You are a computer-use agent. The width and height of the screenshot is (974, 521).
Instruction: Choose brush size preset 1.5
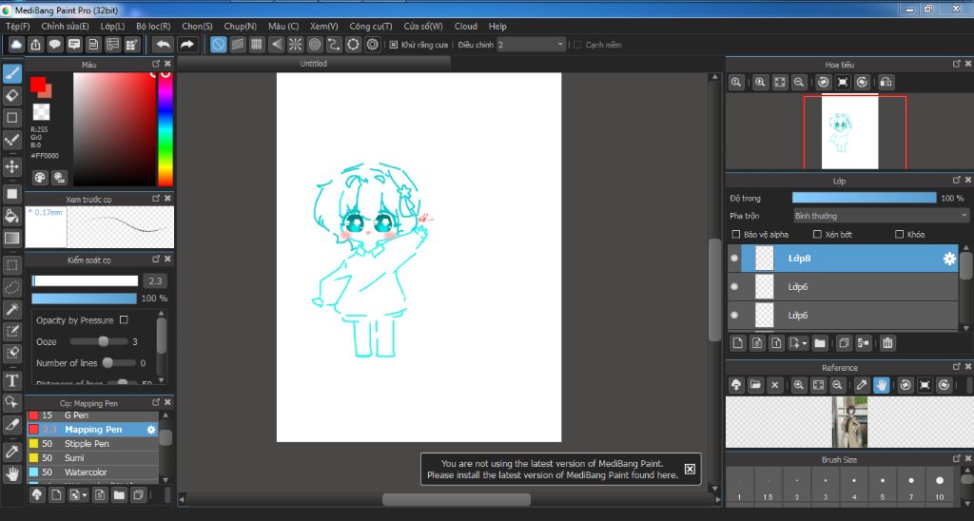click(768, 486)
